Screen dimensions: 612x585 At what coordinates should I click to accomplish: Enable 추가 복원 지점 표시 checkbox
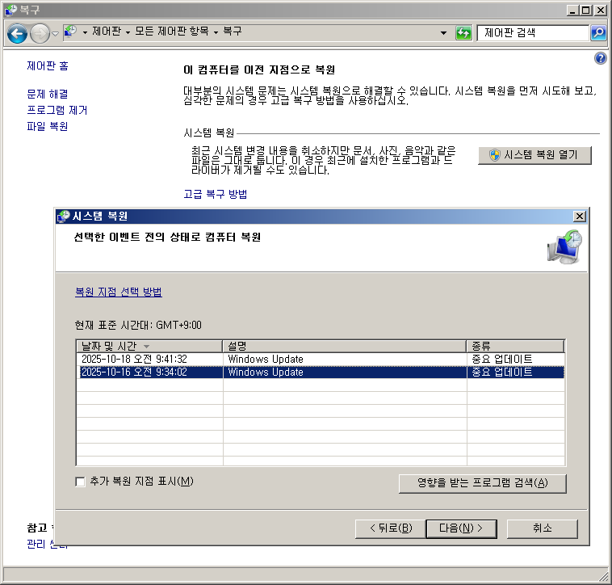point(80,482)
